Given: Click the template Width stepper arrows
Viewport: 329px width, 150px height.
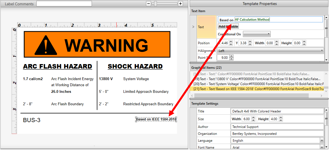Looking at the screenshot, I should click(254, 119).
